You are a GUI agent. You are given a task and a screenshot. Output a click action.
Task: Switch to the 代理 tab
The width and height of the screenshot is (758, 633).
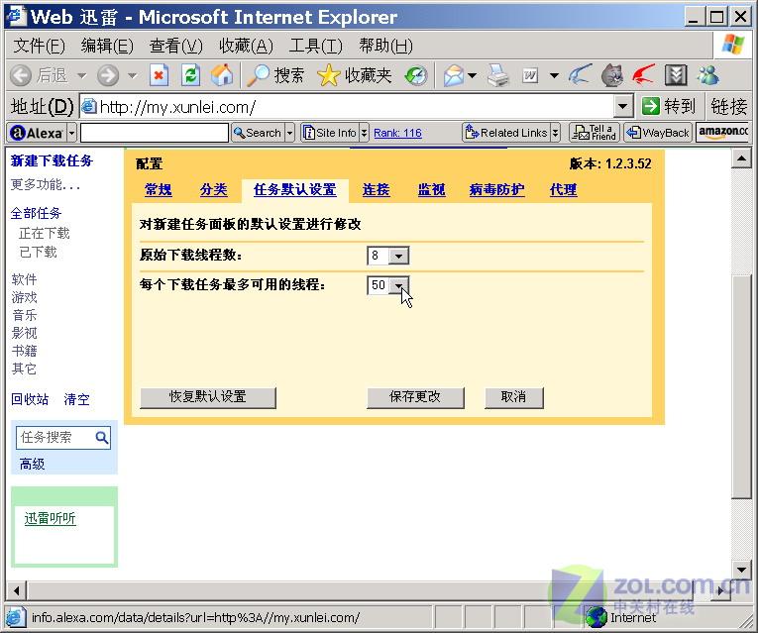click(x=563, y=190)
